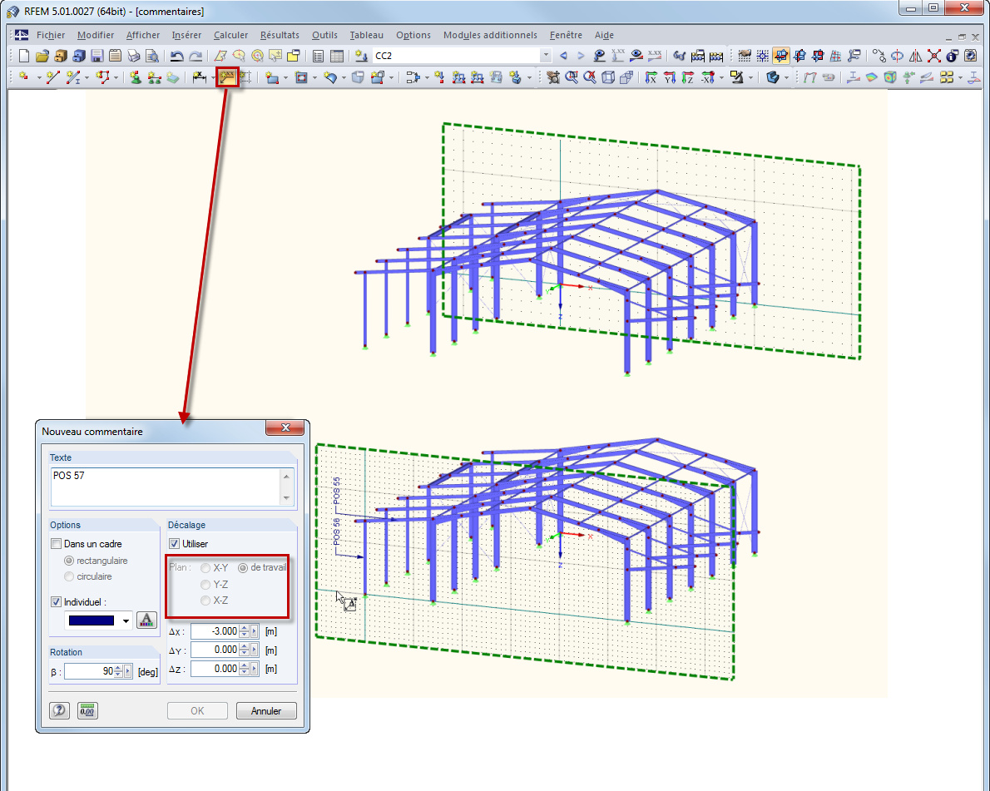Select the new line tool icon
990x791 pixels.
pos(53,77)
